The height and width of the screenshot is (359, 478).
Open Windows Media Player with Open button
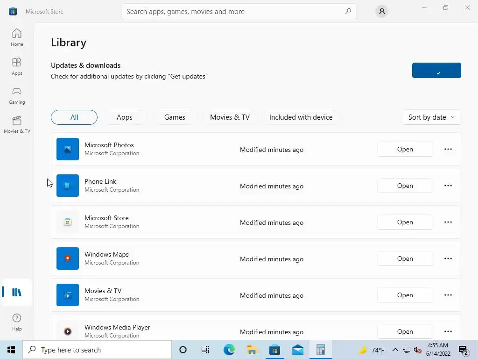point(405,331)
